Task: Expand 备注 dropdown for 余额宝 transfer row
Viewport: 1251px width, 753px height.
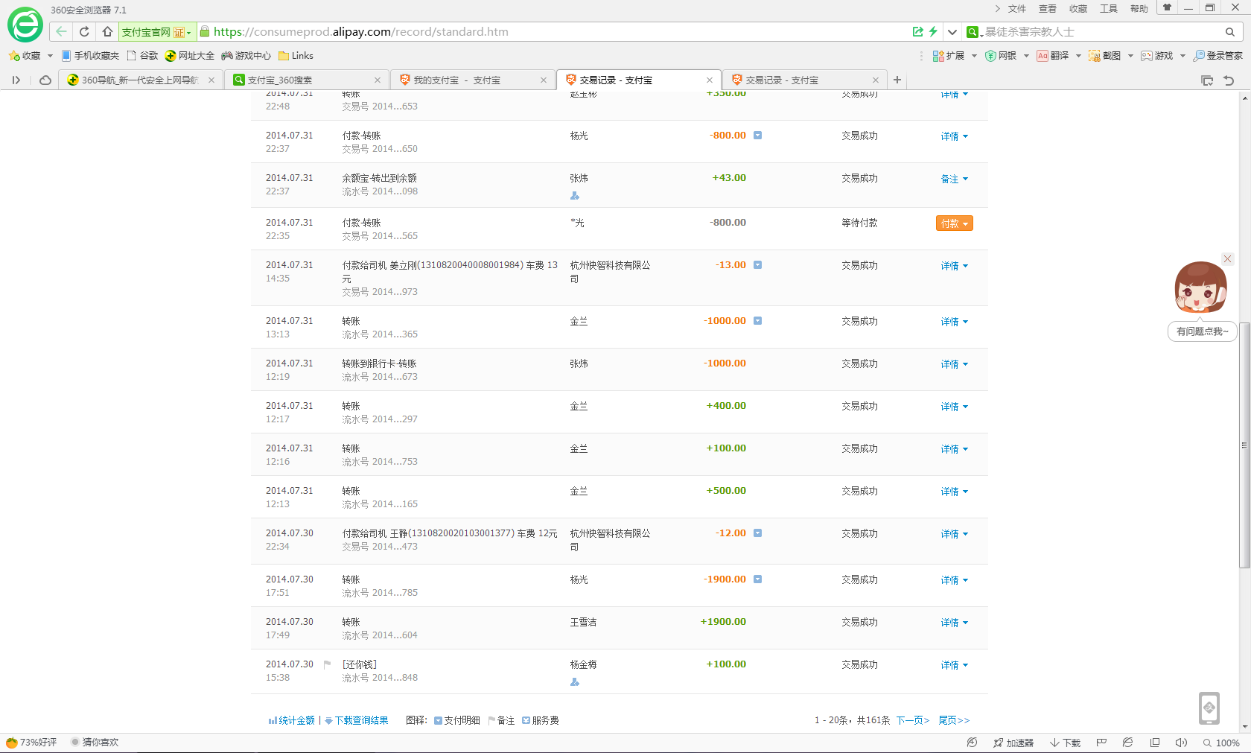Action: tap(954, 179)
